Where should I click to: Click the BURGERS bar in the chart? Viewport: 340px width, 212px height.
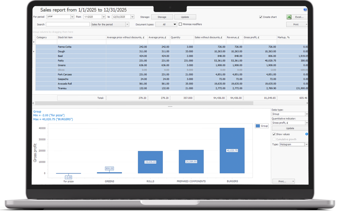click(232, 150)
